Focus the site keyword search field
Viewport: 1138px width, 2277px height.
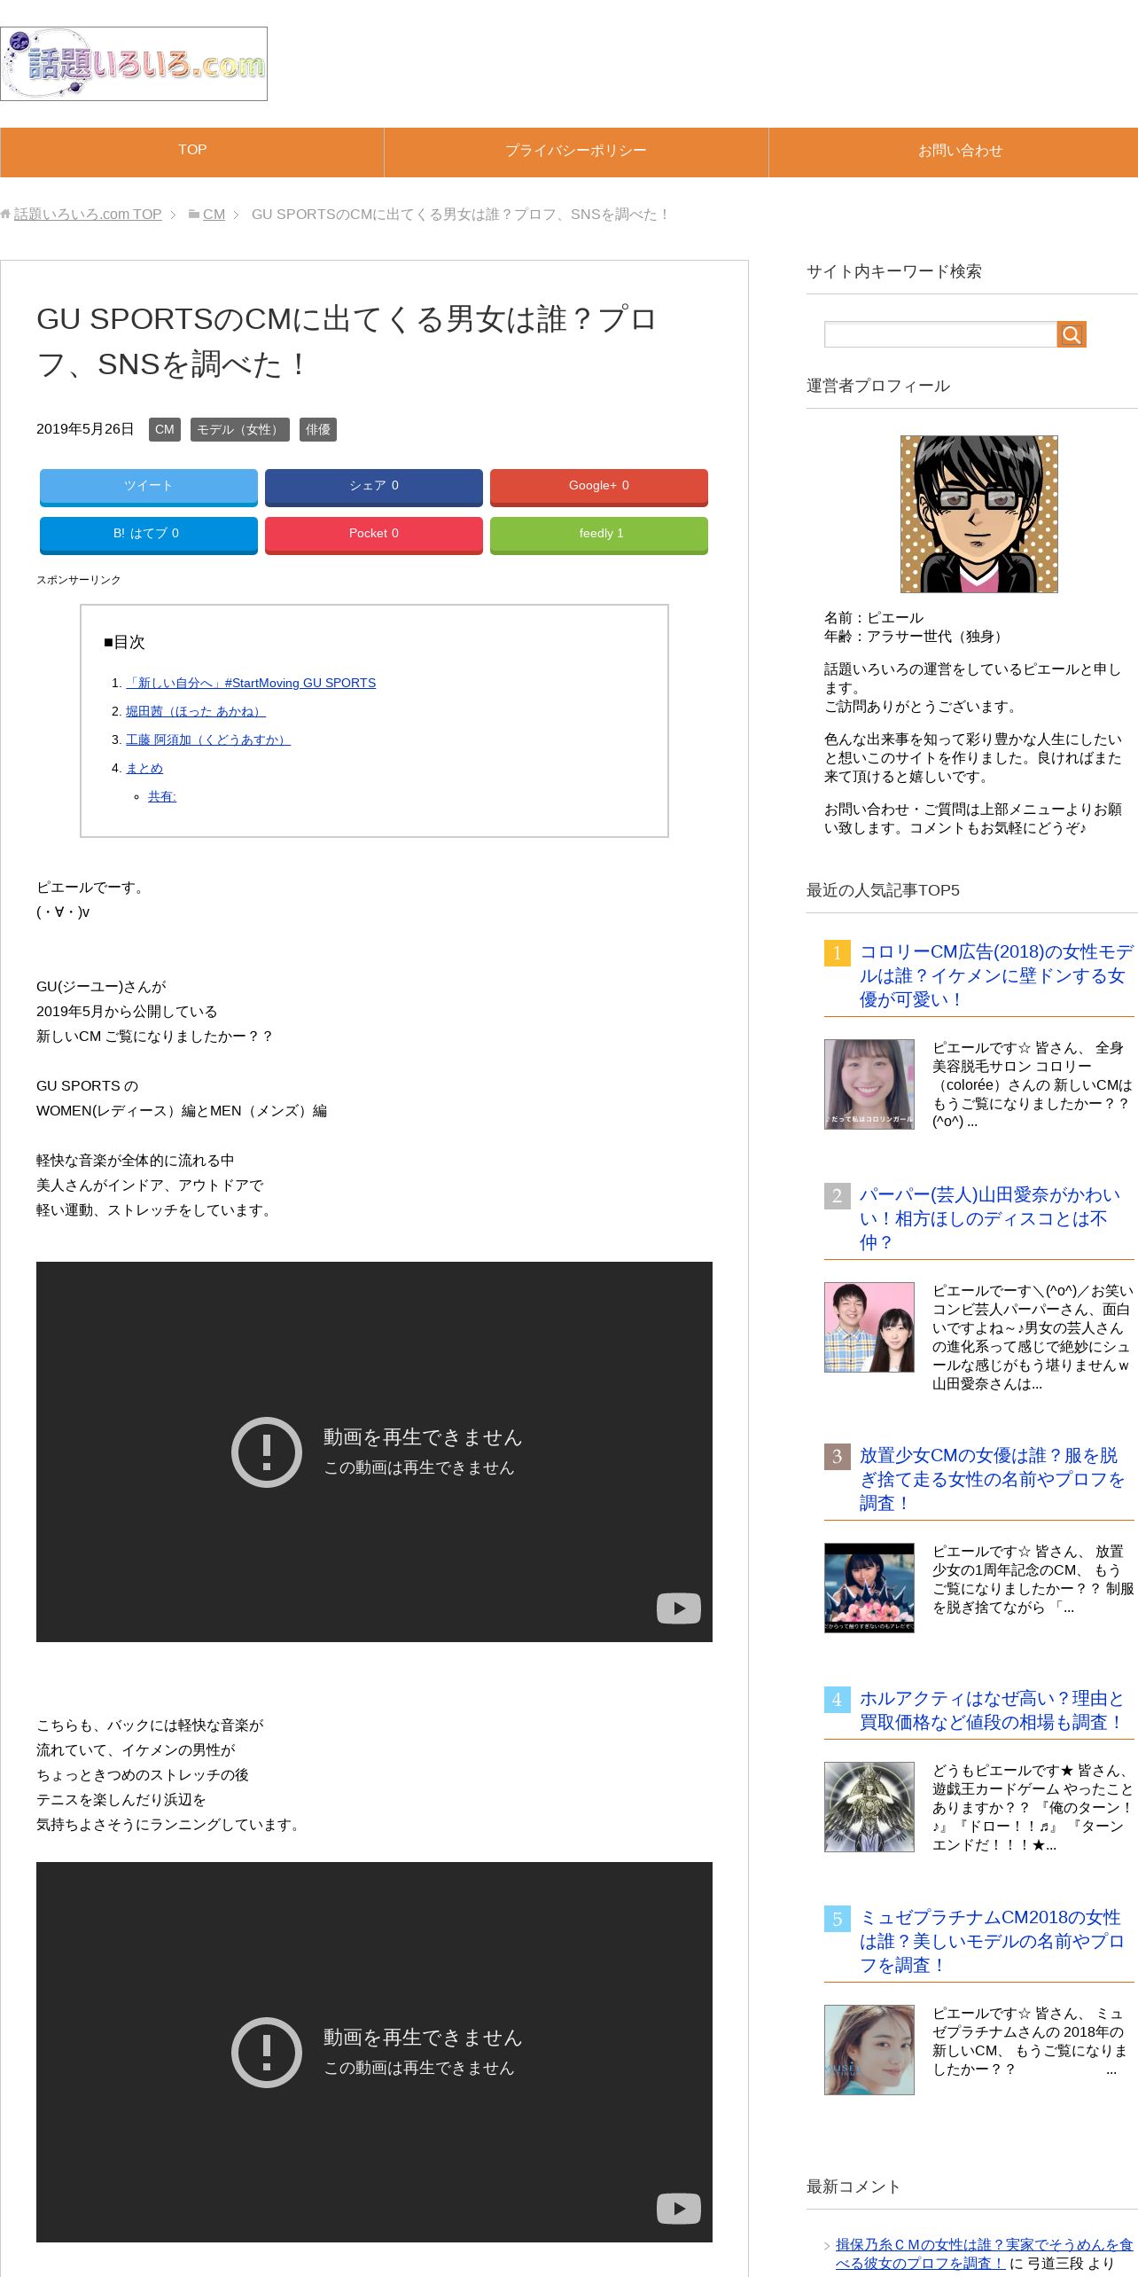940,334
